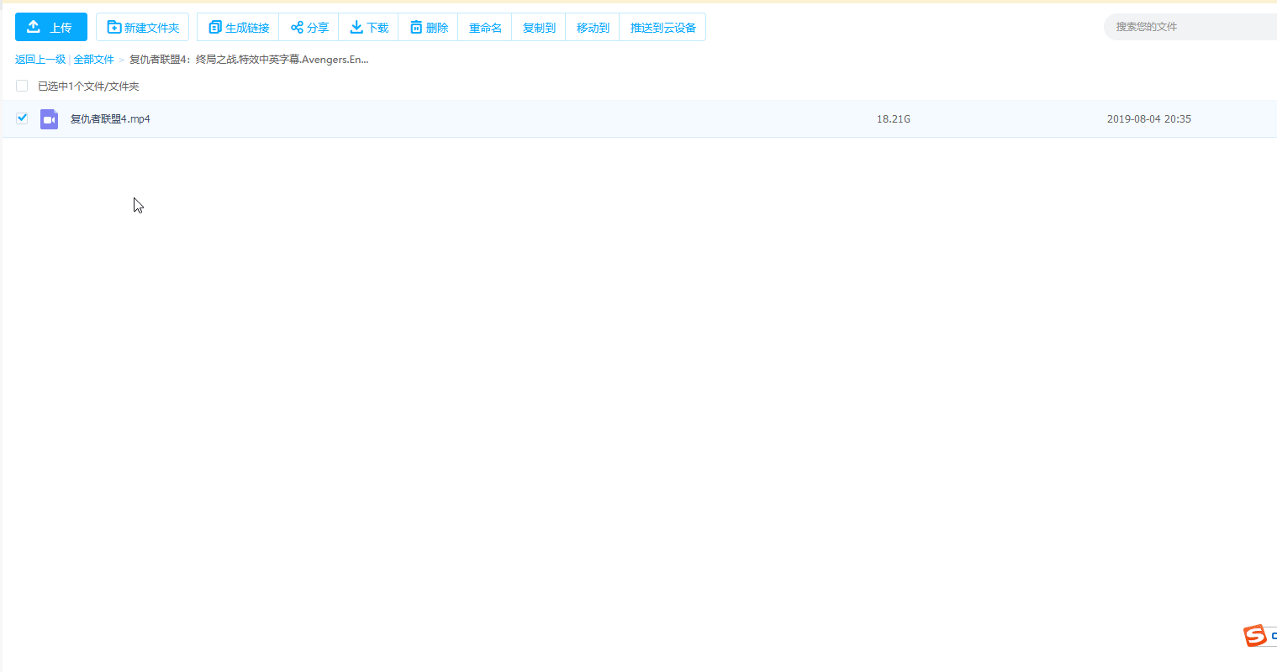Open the file name 复仇者联盟4.mp4

click(x=110, y=119)
